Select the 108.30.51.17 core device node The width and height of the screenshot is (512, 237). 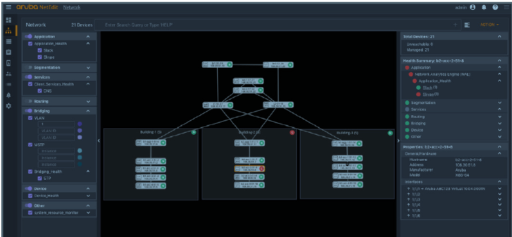(218, 105)
